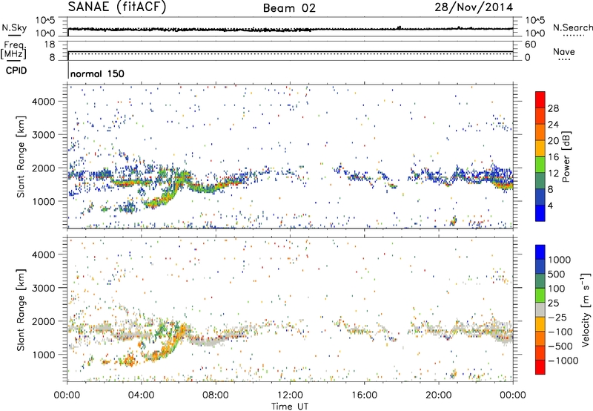Click the CPID label
Screen dimensions: 593x411
point(16,70)
